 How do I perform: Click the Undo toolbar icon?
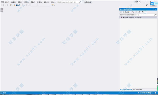pyautogui.click(x=23, y=5)
